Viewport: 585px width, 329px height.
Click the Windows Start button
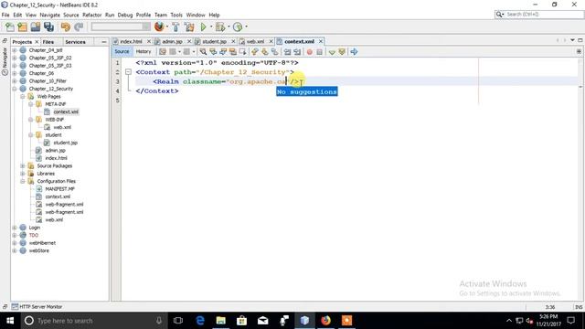(10, 321)
